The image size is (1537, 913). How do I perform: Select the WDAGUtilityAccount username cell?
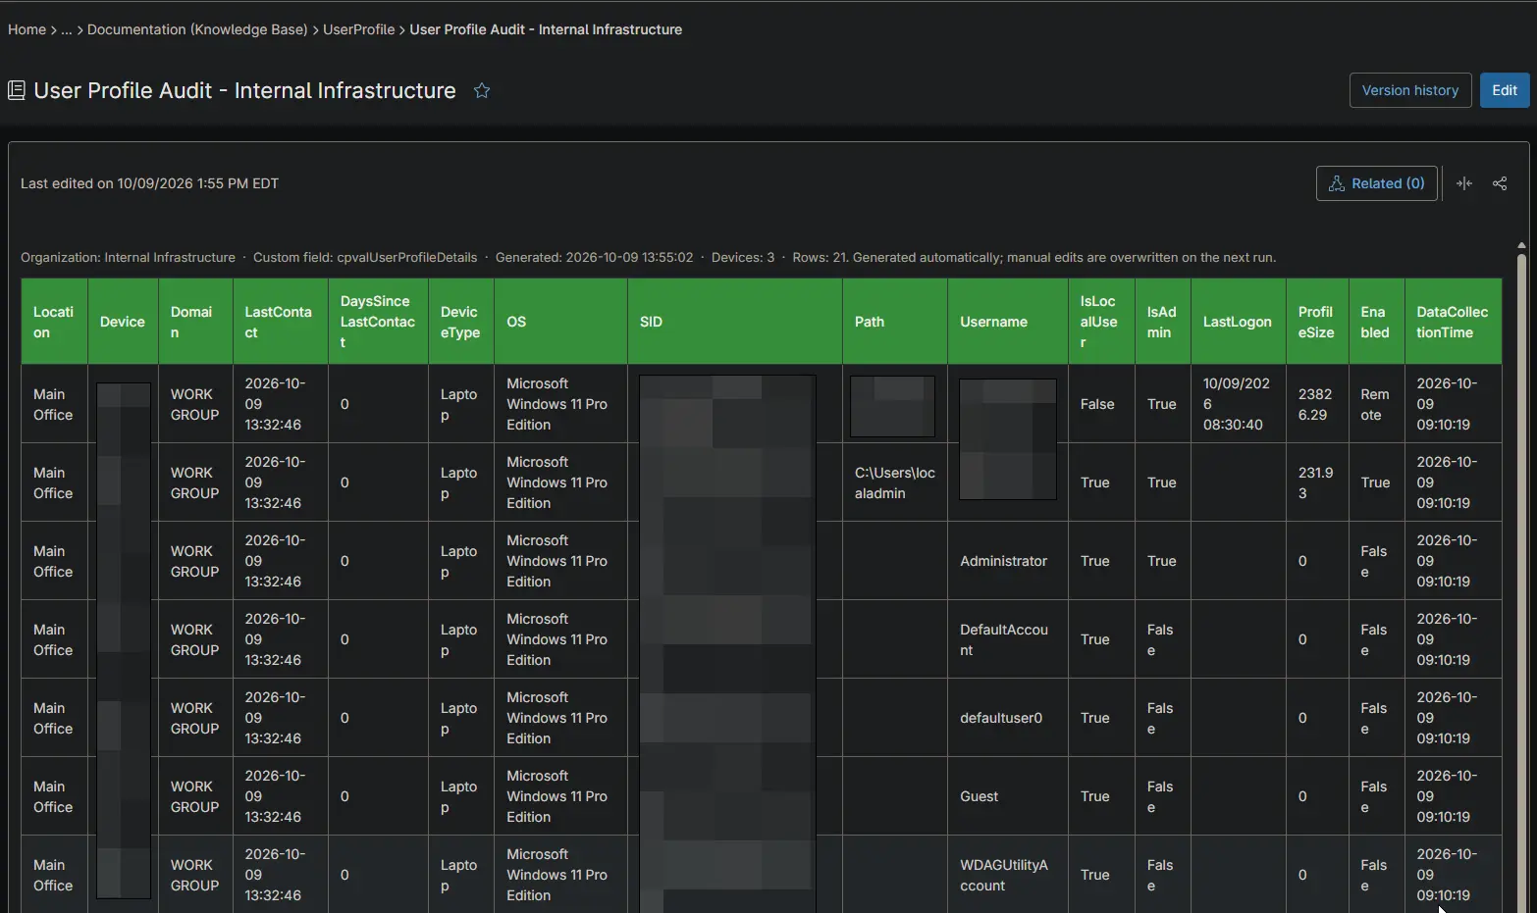1008,875
